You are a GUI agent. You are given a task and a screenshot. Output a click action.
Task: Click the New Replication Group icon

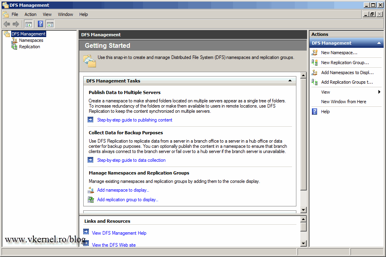(x=315, y=63)
